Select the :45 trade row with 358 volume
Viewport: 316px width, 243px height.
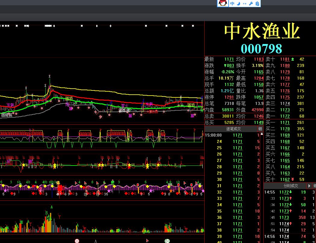[x=290, y=217]
